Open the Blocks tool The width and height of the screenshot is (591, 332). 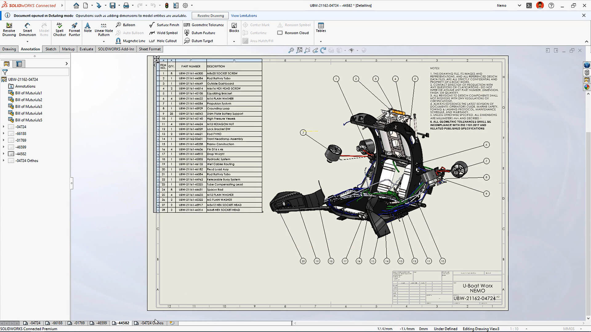234,27
